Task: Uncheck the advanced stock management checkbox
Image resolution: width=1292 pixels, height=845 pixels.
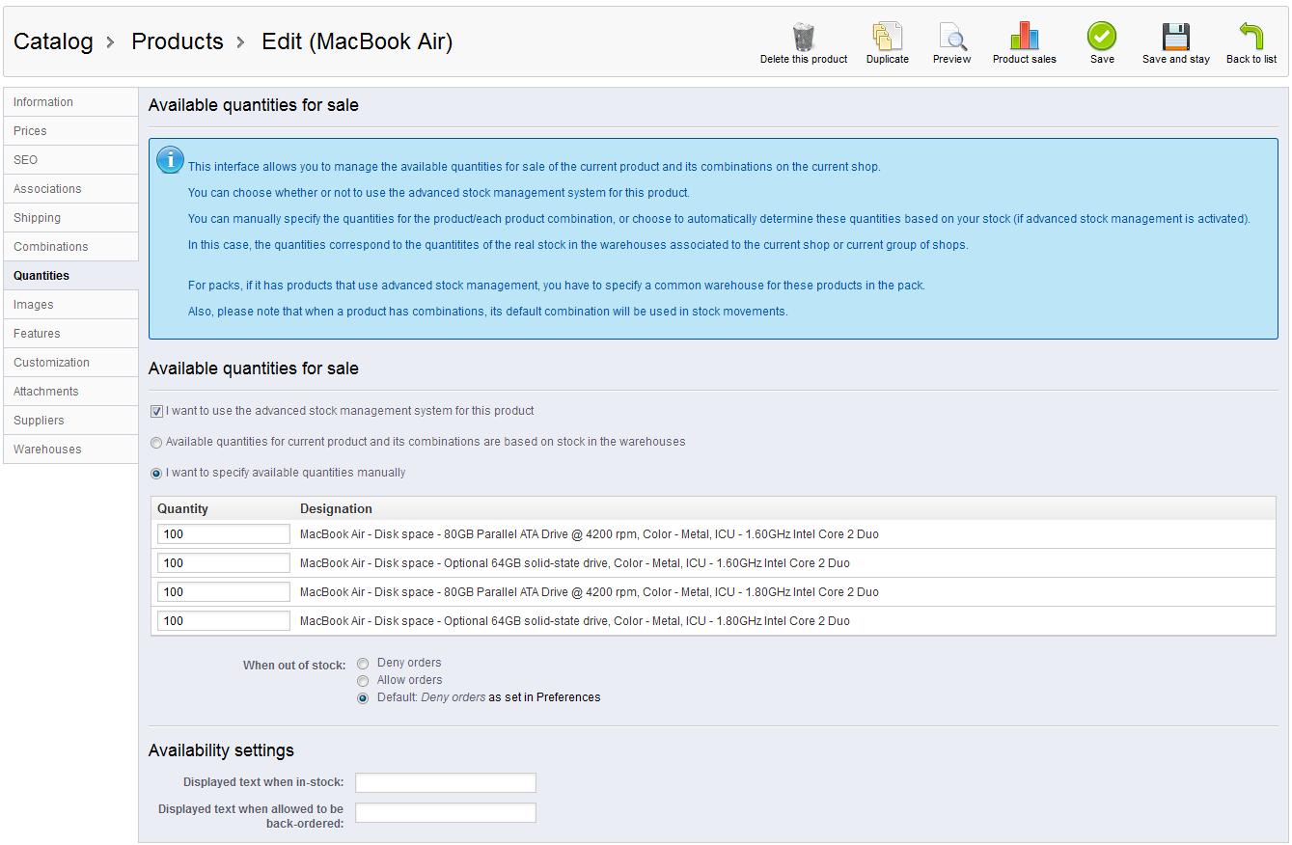Action: click(x=156, y=411)
